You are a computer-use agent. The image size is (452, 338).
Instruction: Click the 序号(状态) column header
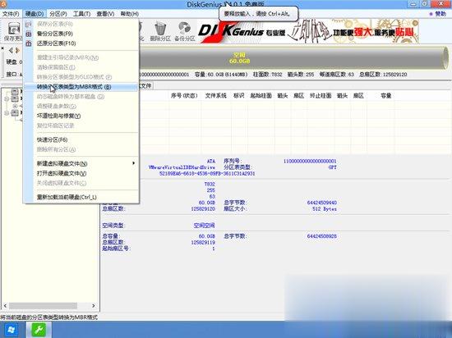(x=184, y=96)
